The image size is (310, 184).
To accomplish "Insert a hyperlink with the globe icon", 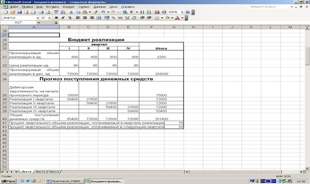I will pyautogui.click(x=125, y=12).
